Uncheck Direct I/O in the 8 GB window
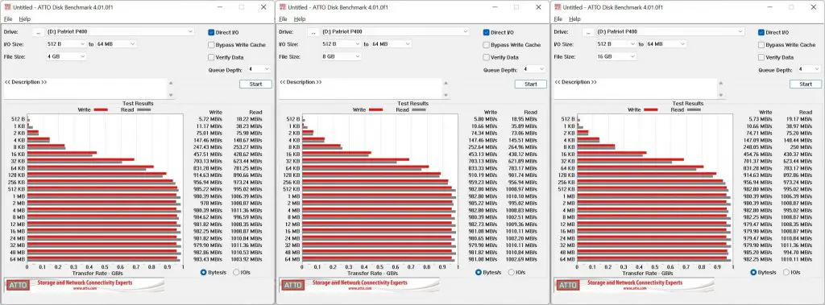This screenshot has height=305, width=825. tap(486, 32)
